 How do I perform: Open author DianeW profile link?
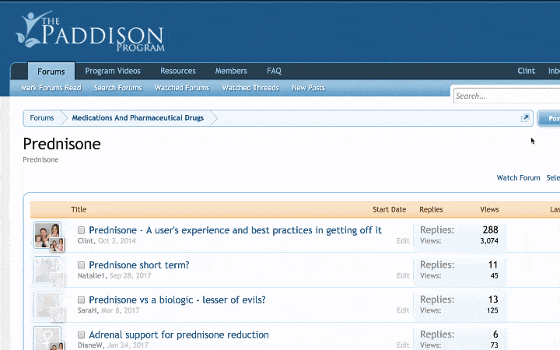coord(90,345)
